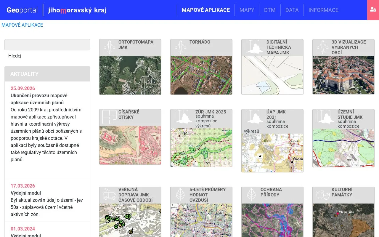Screen dimensions: 379x237
Task: Open the INFORMACE menu item
Action: (x=323, y=10)
